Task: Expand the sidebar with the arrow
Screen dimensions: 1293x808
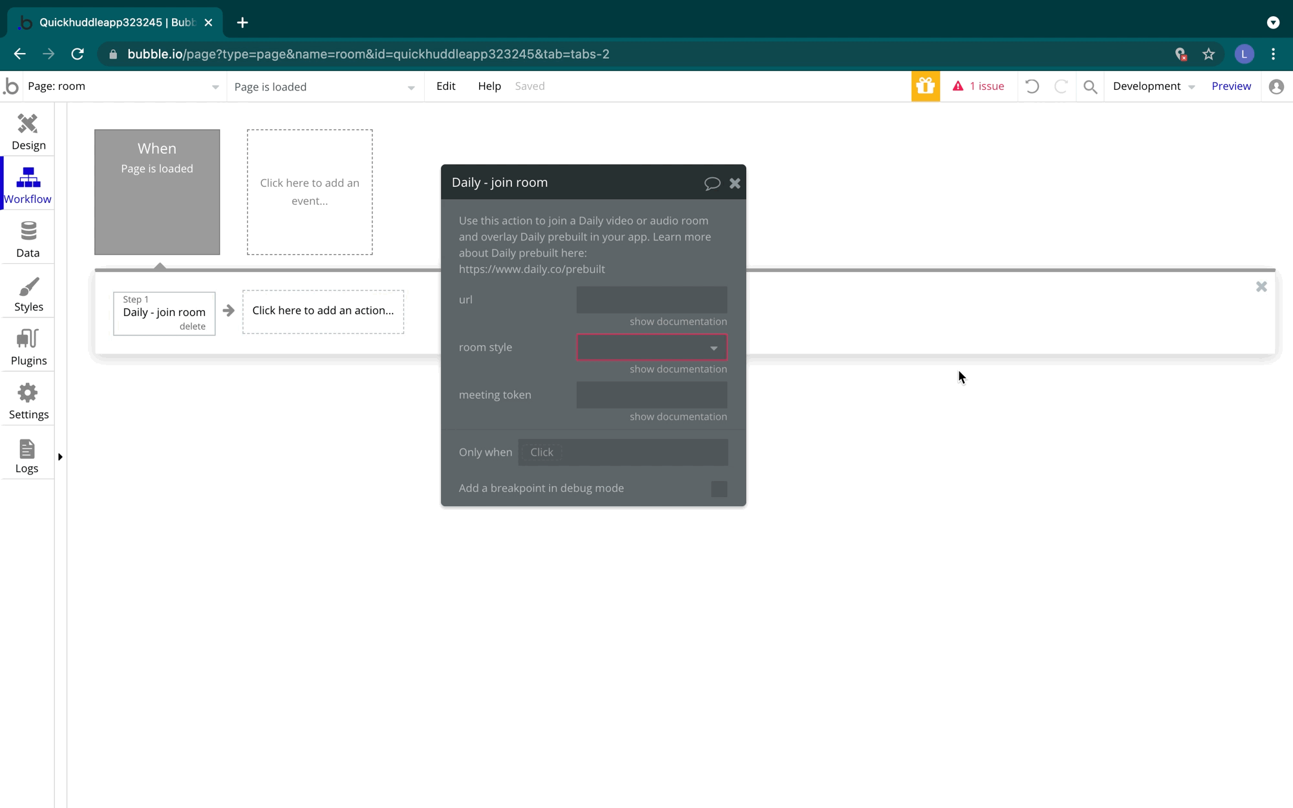Action: [x=60, y=457]
